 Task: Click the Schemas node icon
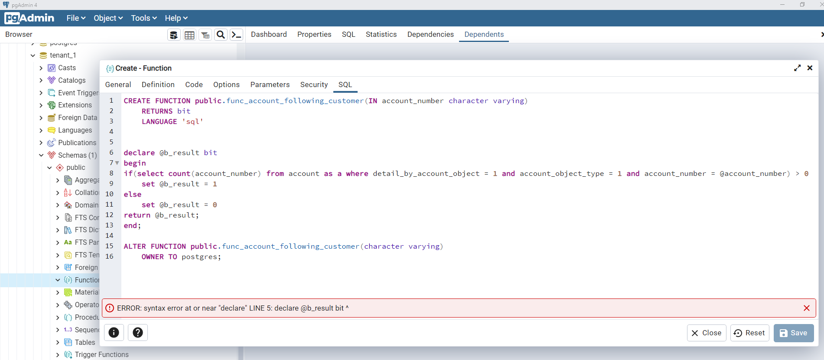tap(52, 155)
